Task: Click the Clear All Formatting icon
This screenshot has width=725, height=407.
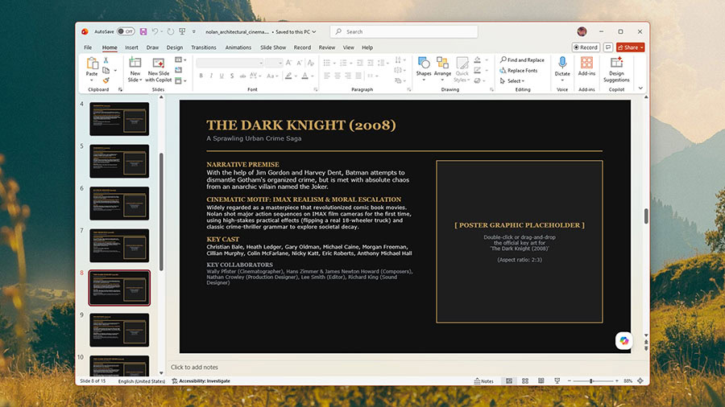Action: pyautogui.click(x=311, y=63)
